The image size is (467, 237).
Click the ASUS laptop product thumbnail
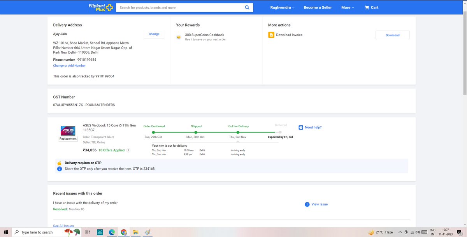pyautogui.click(x=68, y=130)
